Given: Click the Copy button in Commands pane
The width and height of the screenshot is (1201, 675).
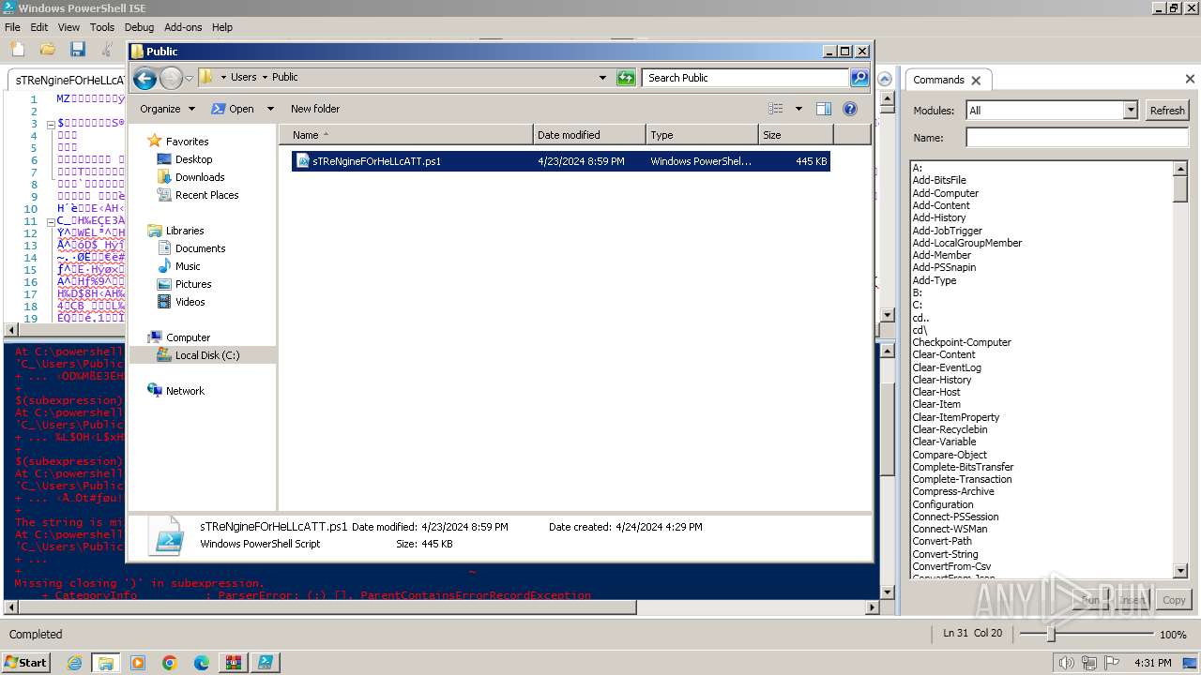Looking at the screenshot, I should point(1174,600).
